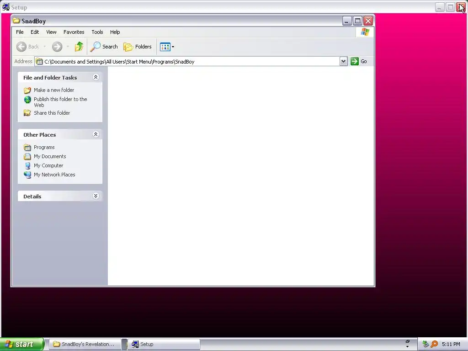Image resolution: width=468 pixels, height=351 pixels.
Task: Click the Publish to Web globe icon
Action: tap(27, 99)
